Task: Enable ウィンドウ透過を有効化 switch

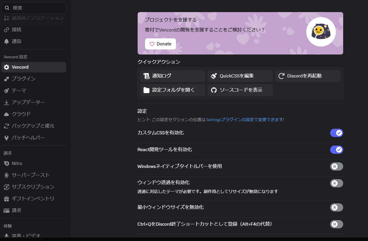Action: pyautogui.click(x=337, y=183)
